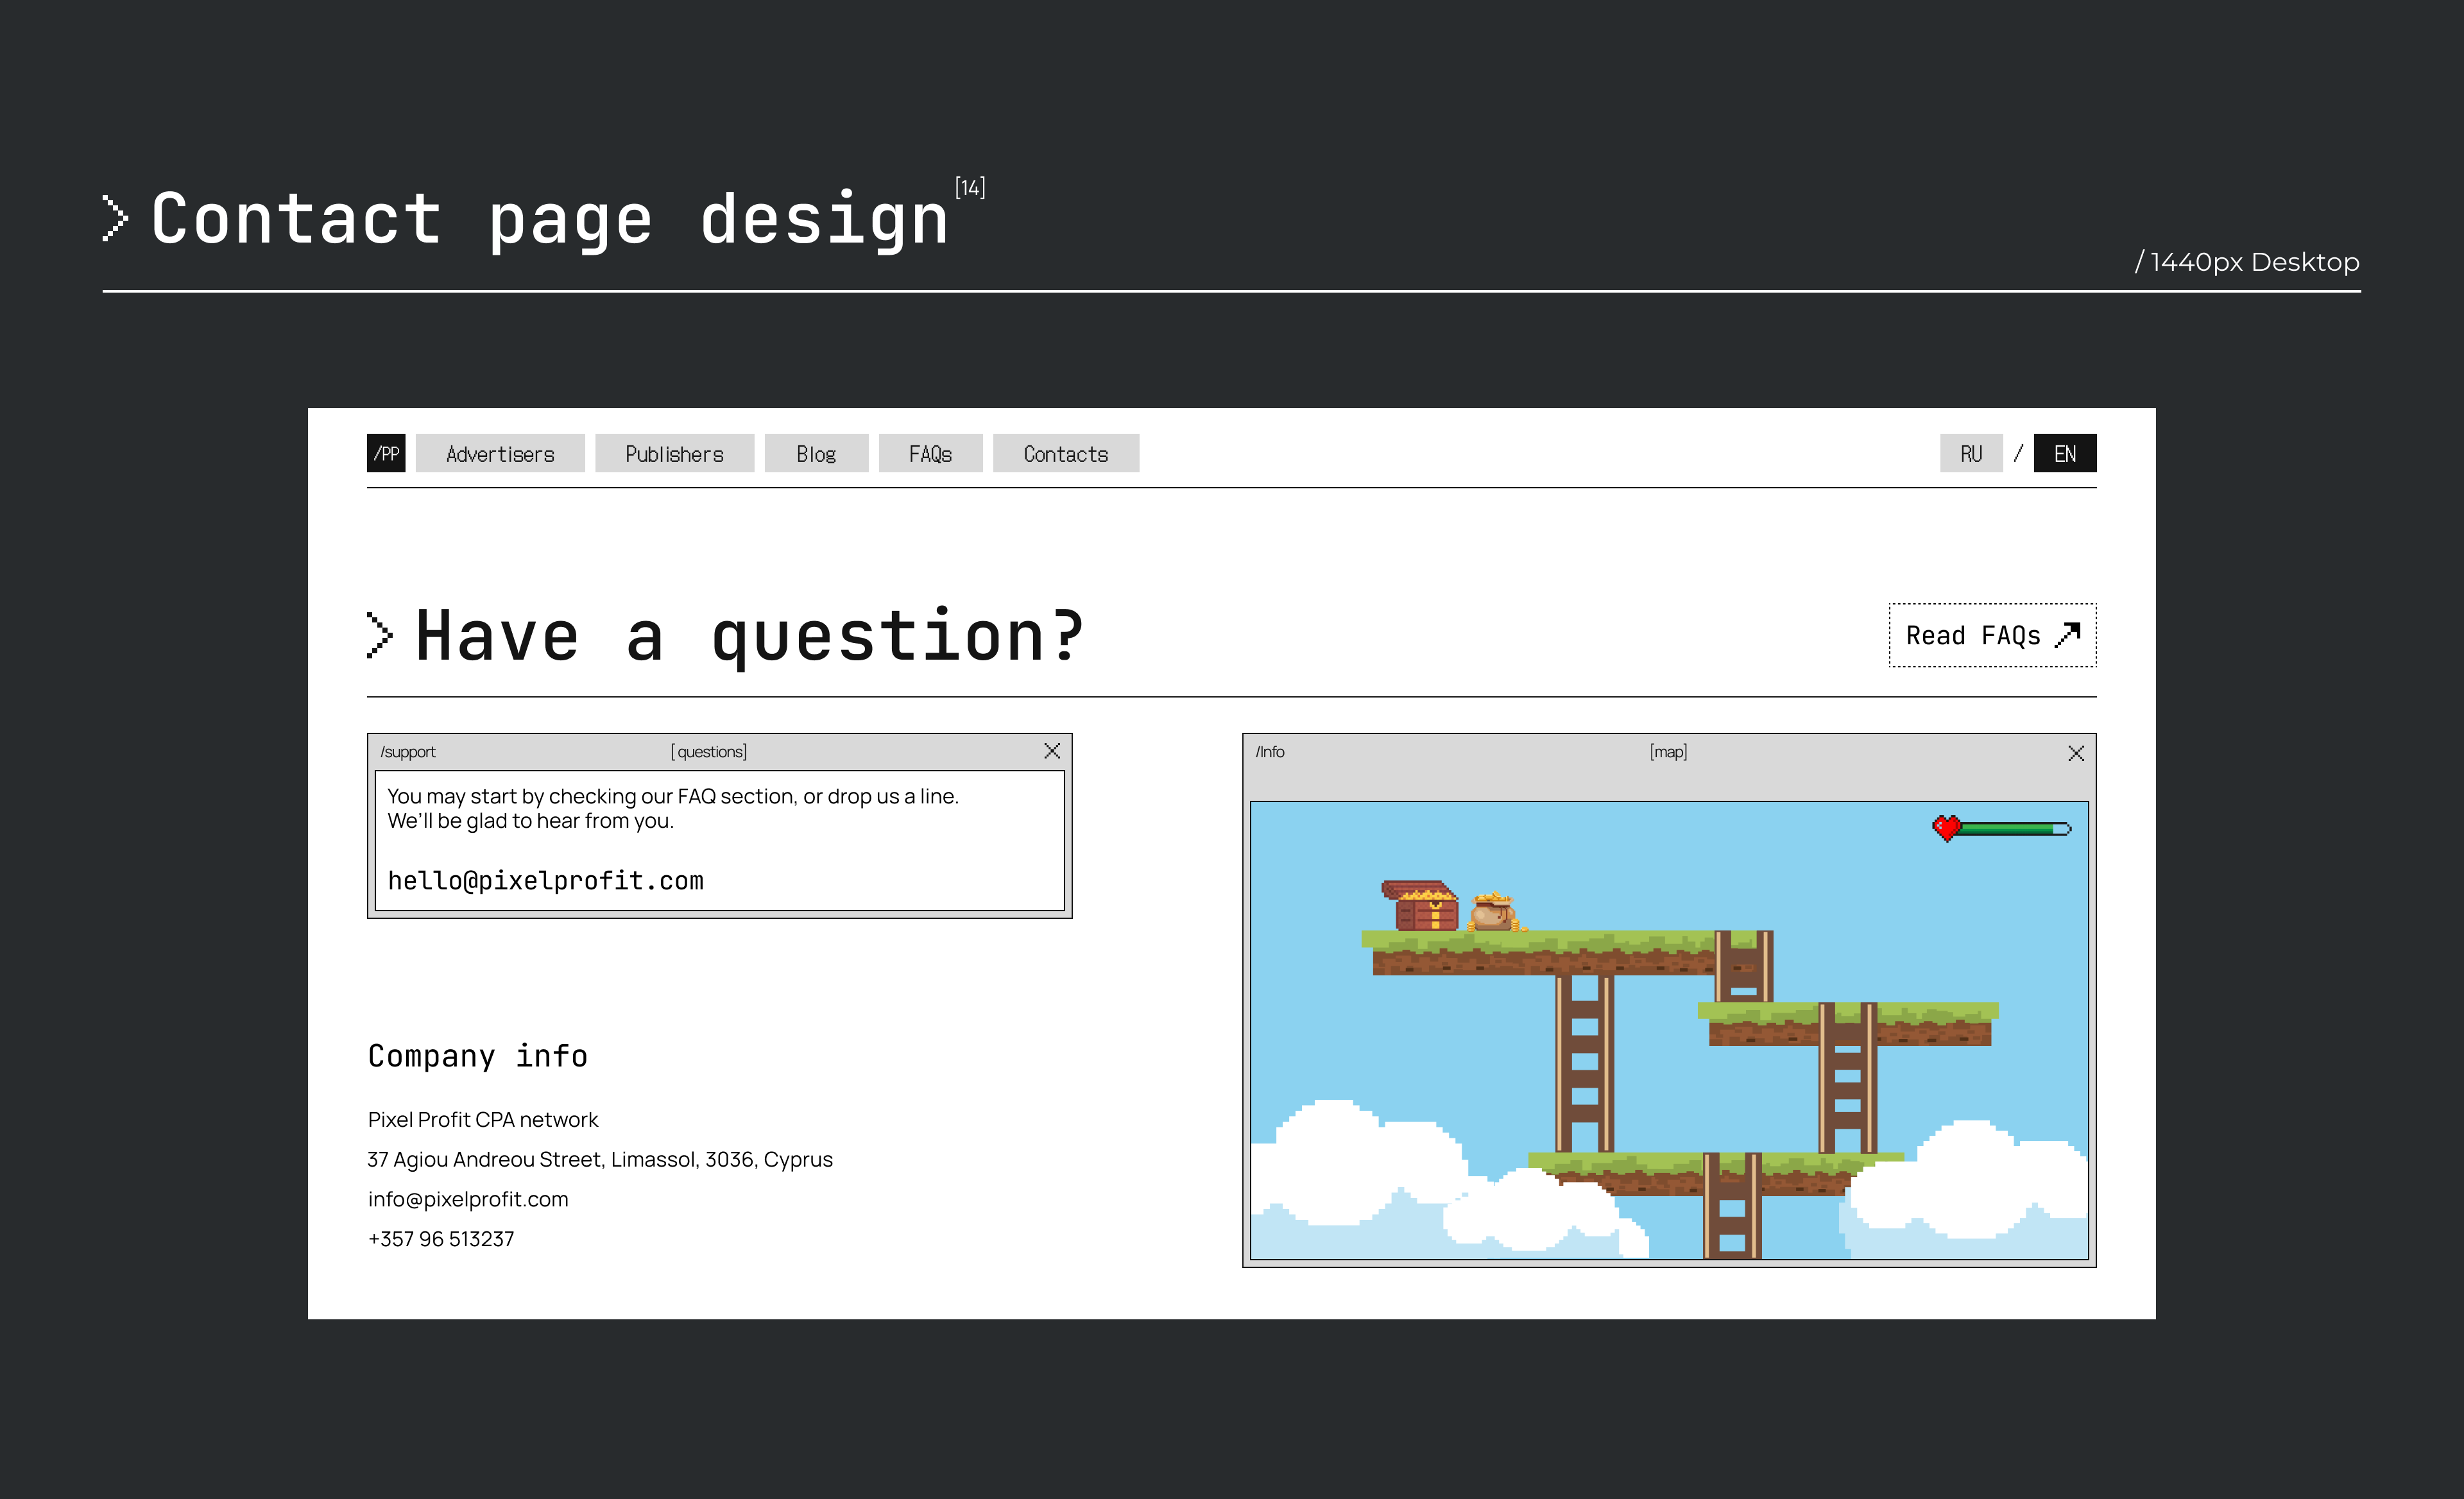
Task: Click the +357 96 513237 phone number
Action: coord(441,1239)
